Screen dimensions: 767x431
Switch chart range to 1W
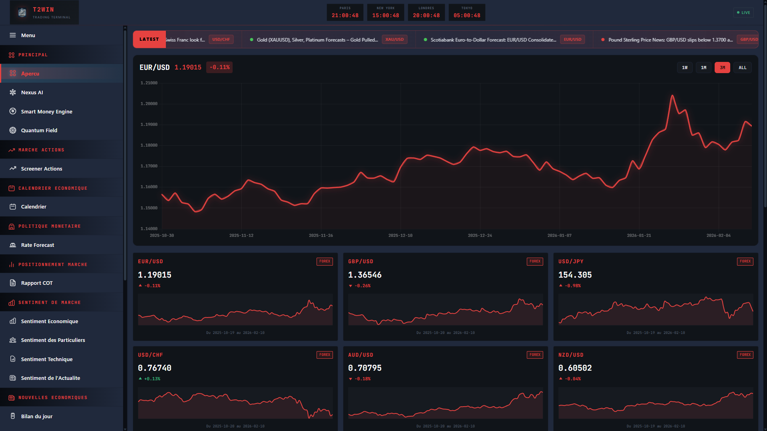point(685,68)
